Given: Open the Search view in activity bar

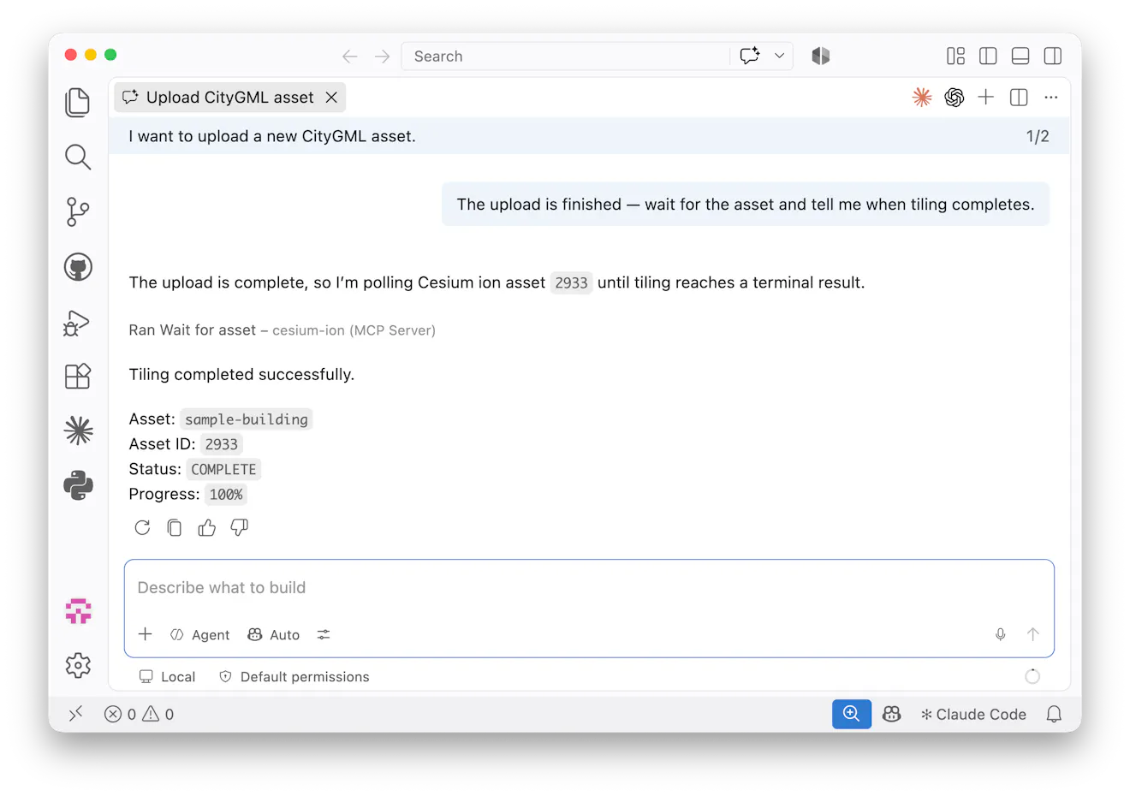Looking at the screenshot, I should pos(78,157).
